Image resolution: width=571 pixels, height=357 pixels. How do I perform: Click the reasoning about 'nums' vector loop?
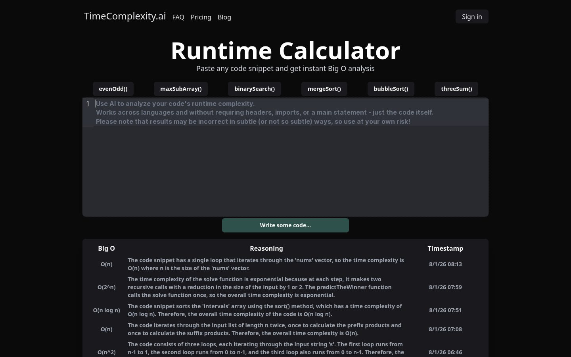(266, 264)
